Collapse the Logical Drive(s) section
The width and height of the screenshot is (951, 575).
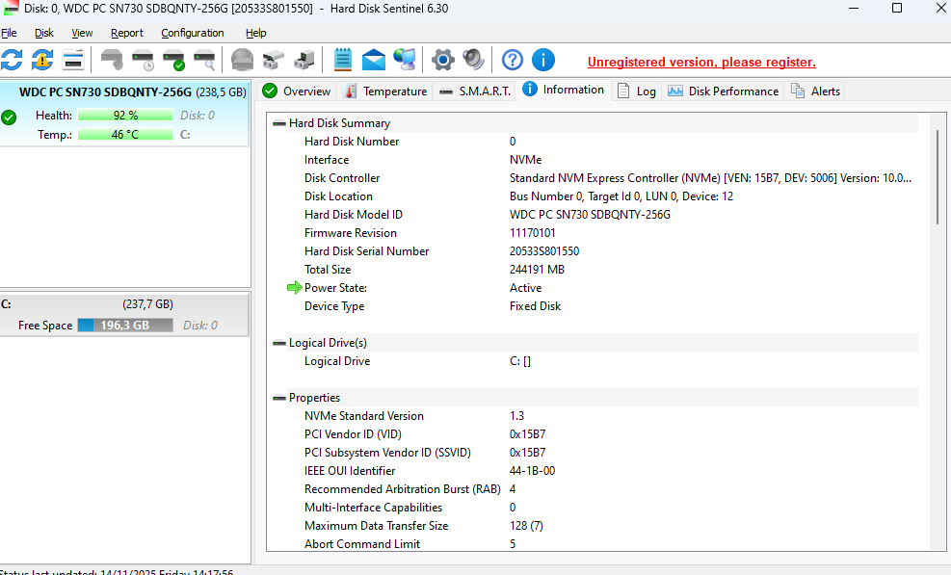279,343
